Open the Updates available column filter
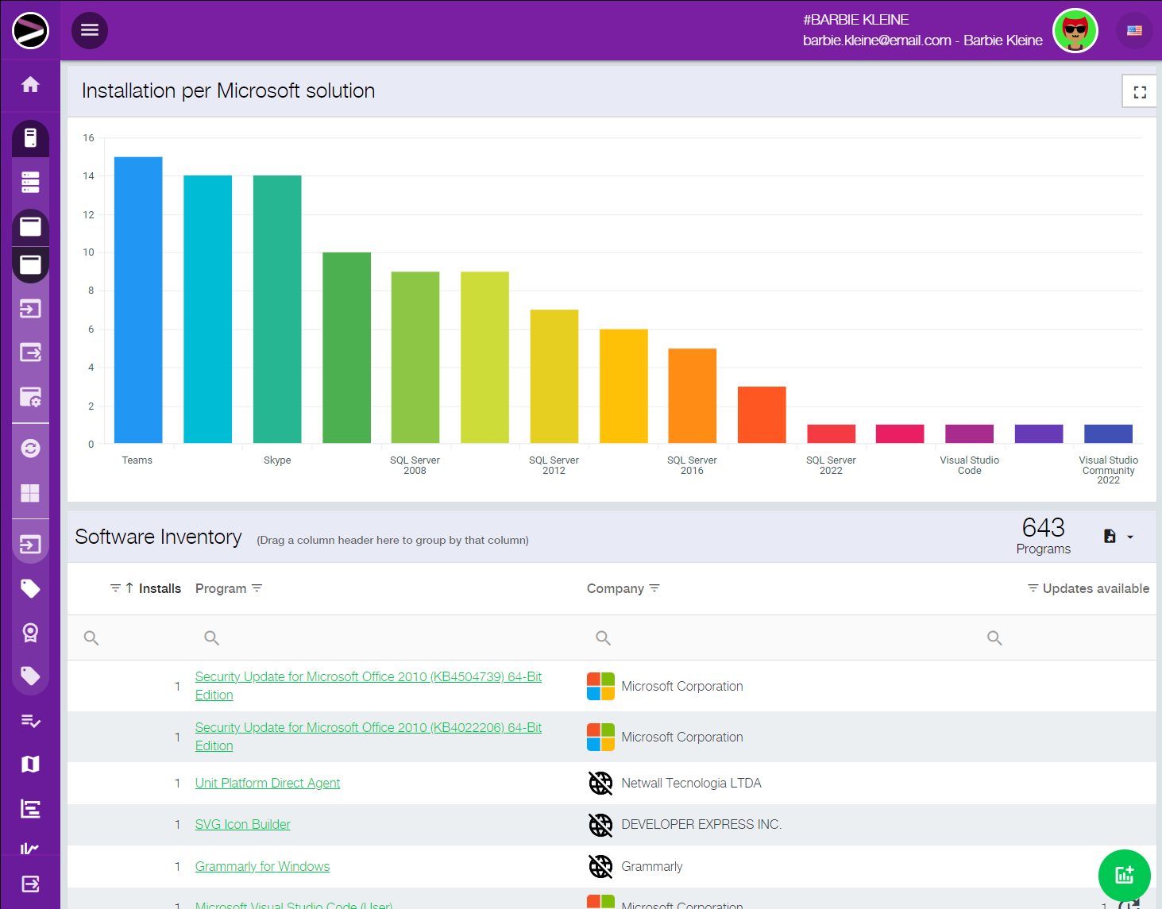This screenshot has width=1162, height=909. tap(1033, 588)
